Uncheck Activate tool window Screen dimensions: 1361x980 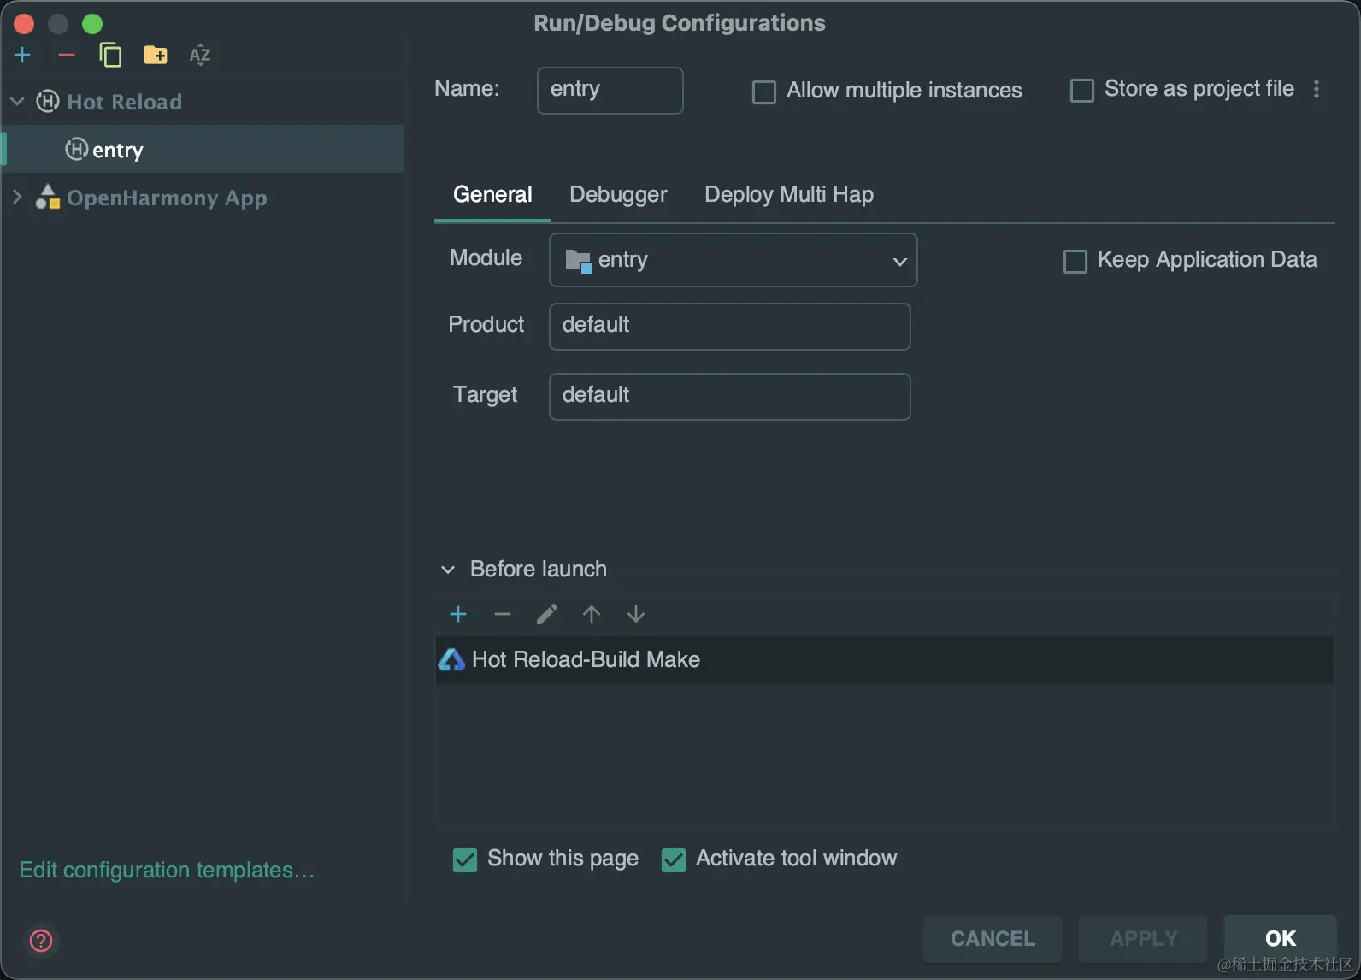[674, 859]
